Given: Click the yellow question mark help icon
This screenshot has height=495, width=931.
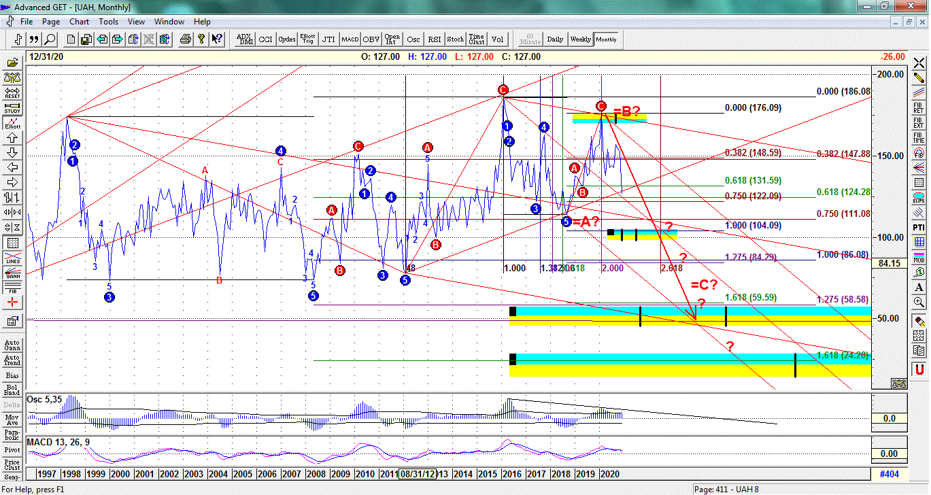Looking at the screenshot, I should 201,39.
